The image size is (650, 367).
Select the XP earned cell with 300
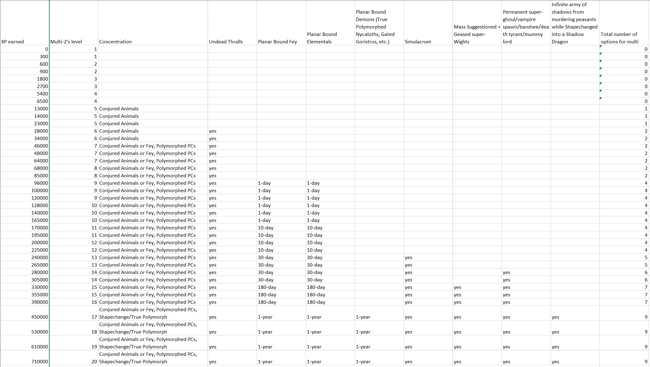point(24,56)
